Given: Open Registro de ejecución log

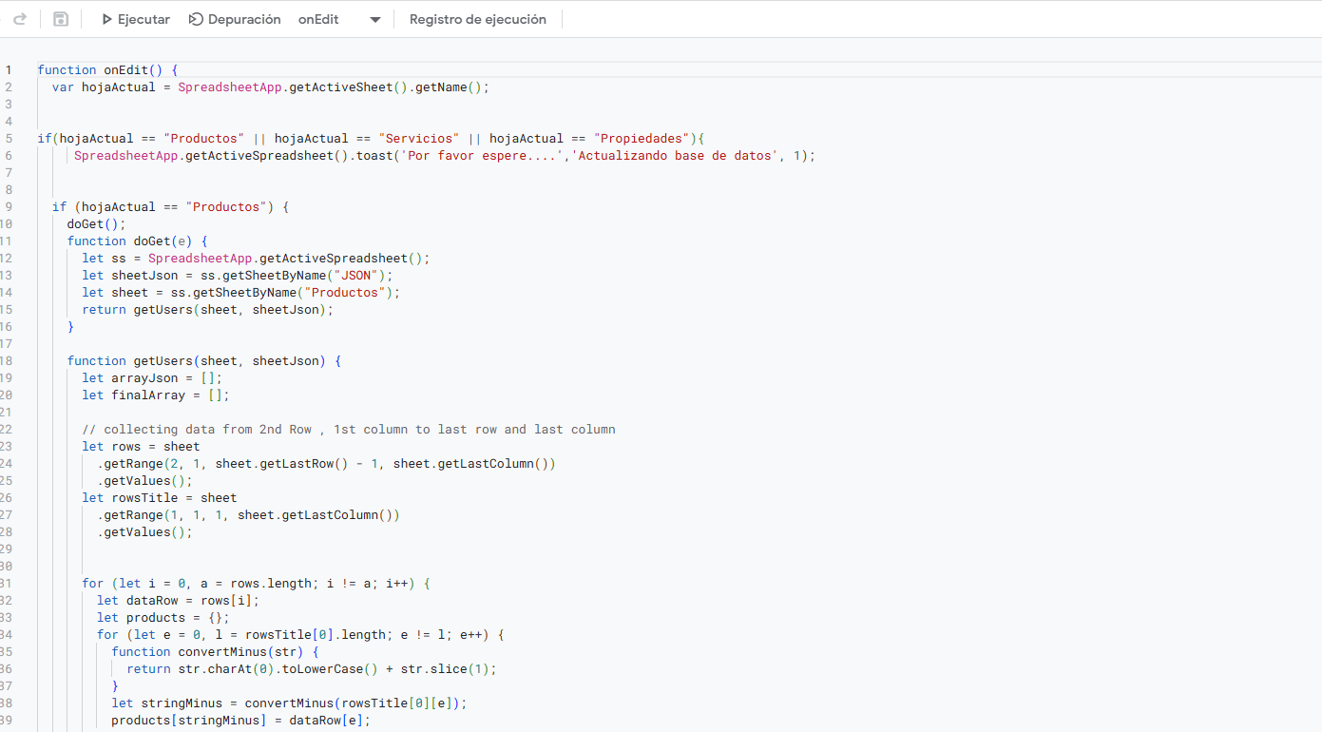Looking at the screenshot, I should pyautogui.click(x=478, y=19).
